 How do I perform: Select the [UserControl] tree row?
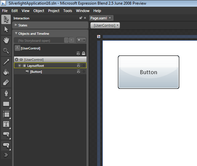point(50,59)
